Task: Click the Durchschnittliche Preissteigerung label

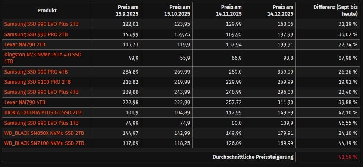Action: [253, 157]
